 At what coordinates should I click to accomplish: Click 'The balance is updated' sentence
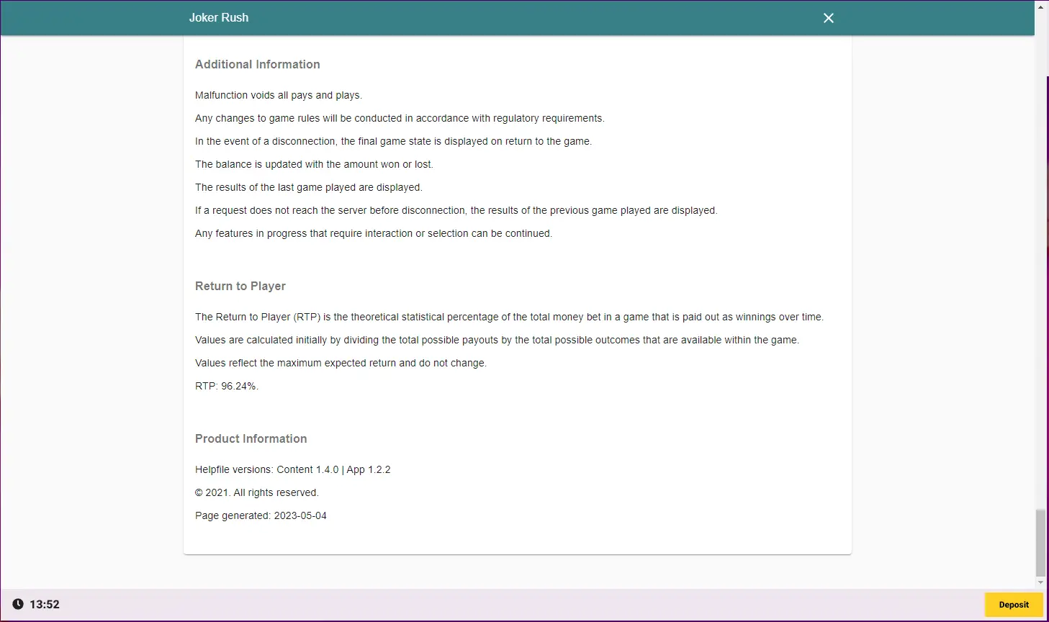click(314, 164)
